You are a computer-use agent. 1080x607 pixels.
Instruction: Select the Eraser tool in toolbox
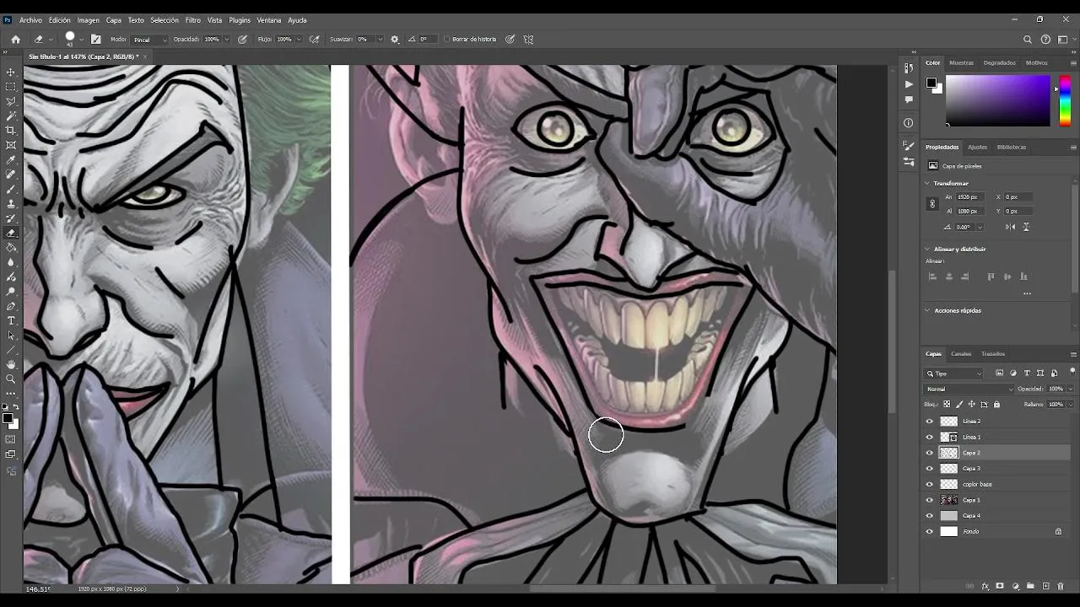coord(11,233)
